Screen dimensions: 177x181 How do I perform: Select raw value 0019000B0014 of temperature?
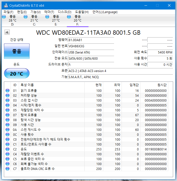click(156, 149)
